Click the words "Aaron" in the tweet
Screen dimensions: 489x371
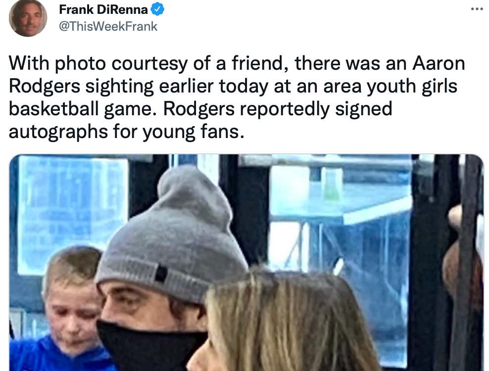pos(439,63)
